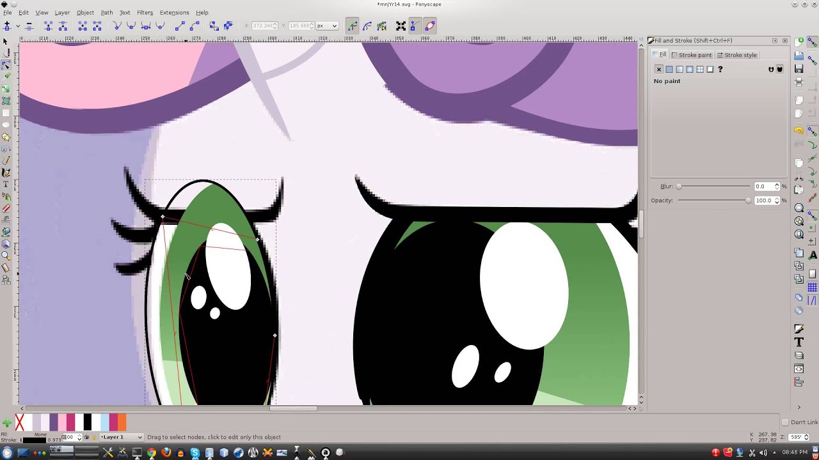Choose Linear gradient fill button
819x460 pixels.
point(680,69)
